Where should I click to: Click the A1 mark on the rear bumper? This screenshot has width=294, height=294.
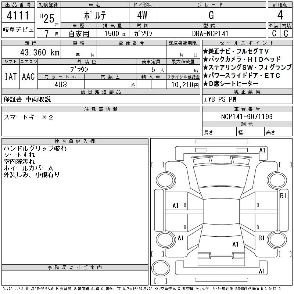click(262, 271)
